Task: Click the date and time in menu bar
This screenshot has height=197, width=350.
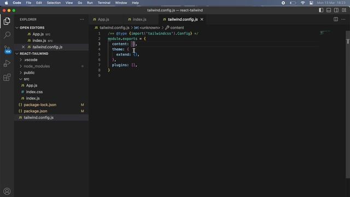Action: tap(331, 3)
